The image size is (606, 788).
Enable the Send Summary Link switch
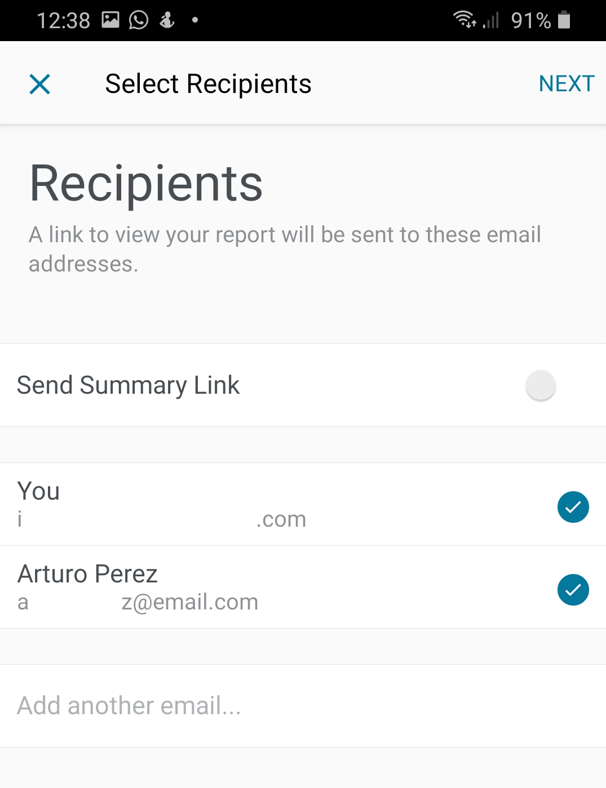click(x=541, y=385)
